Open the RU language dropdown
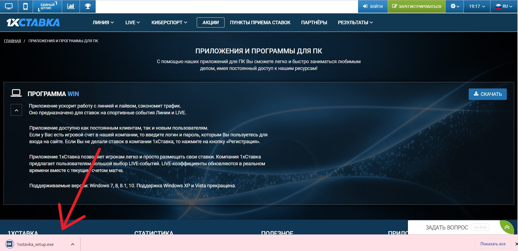Screen dimensions: 518x251 (504, 6)
